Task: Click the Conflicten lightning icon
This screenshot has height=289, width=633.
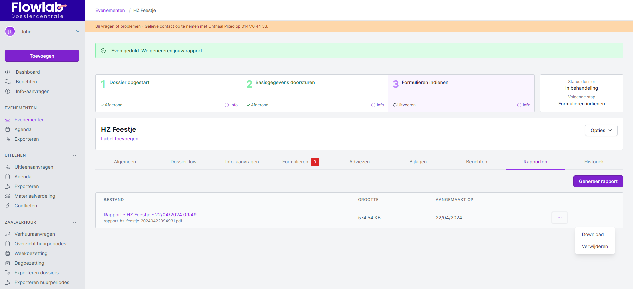Action: [8, 206]
